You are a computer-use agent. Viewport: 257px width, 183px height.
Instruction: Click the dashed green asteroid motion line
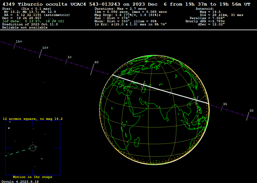[21, 151]
